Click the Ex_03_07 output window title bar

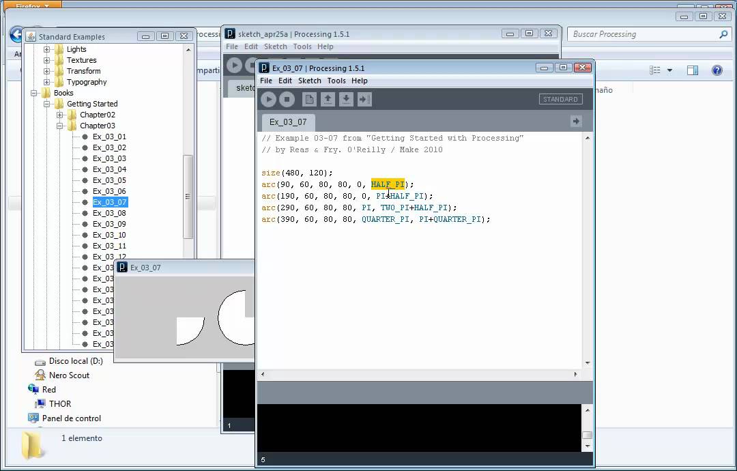tap(184, 268)
